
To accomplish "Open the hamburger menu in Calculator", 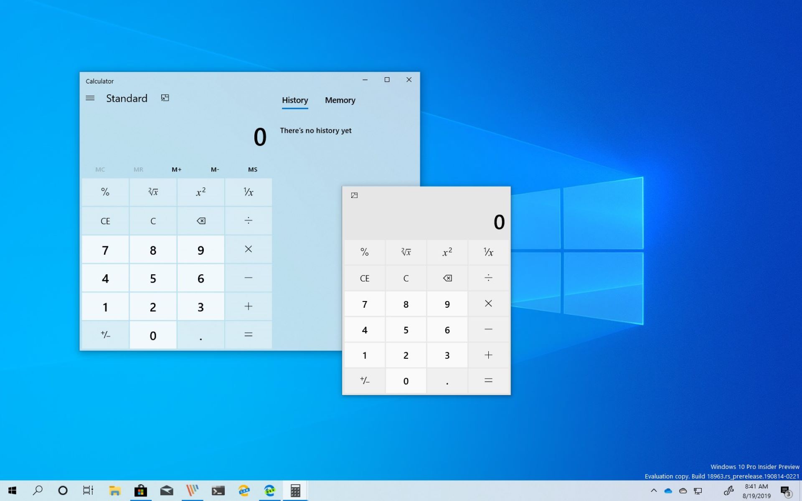I will pos(90,98).
